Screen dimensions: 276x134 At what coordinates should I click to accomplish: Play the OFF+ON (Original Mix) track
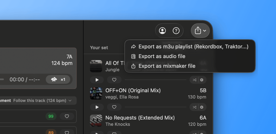click(97, 107)
